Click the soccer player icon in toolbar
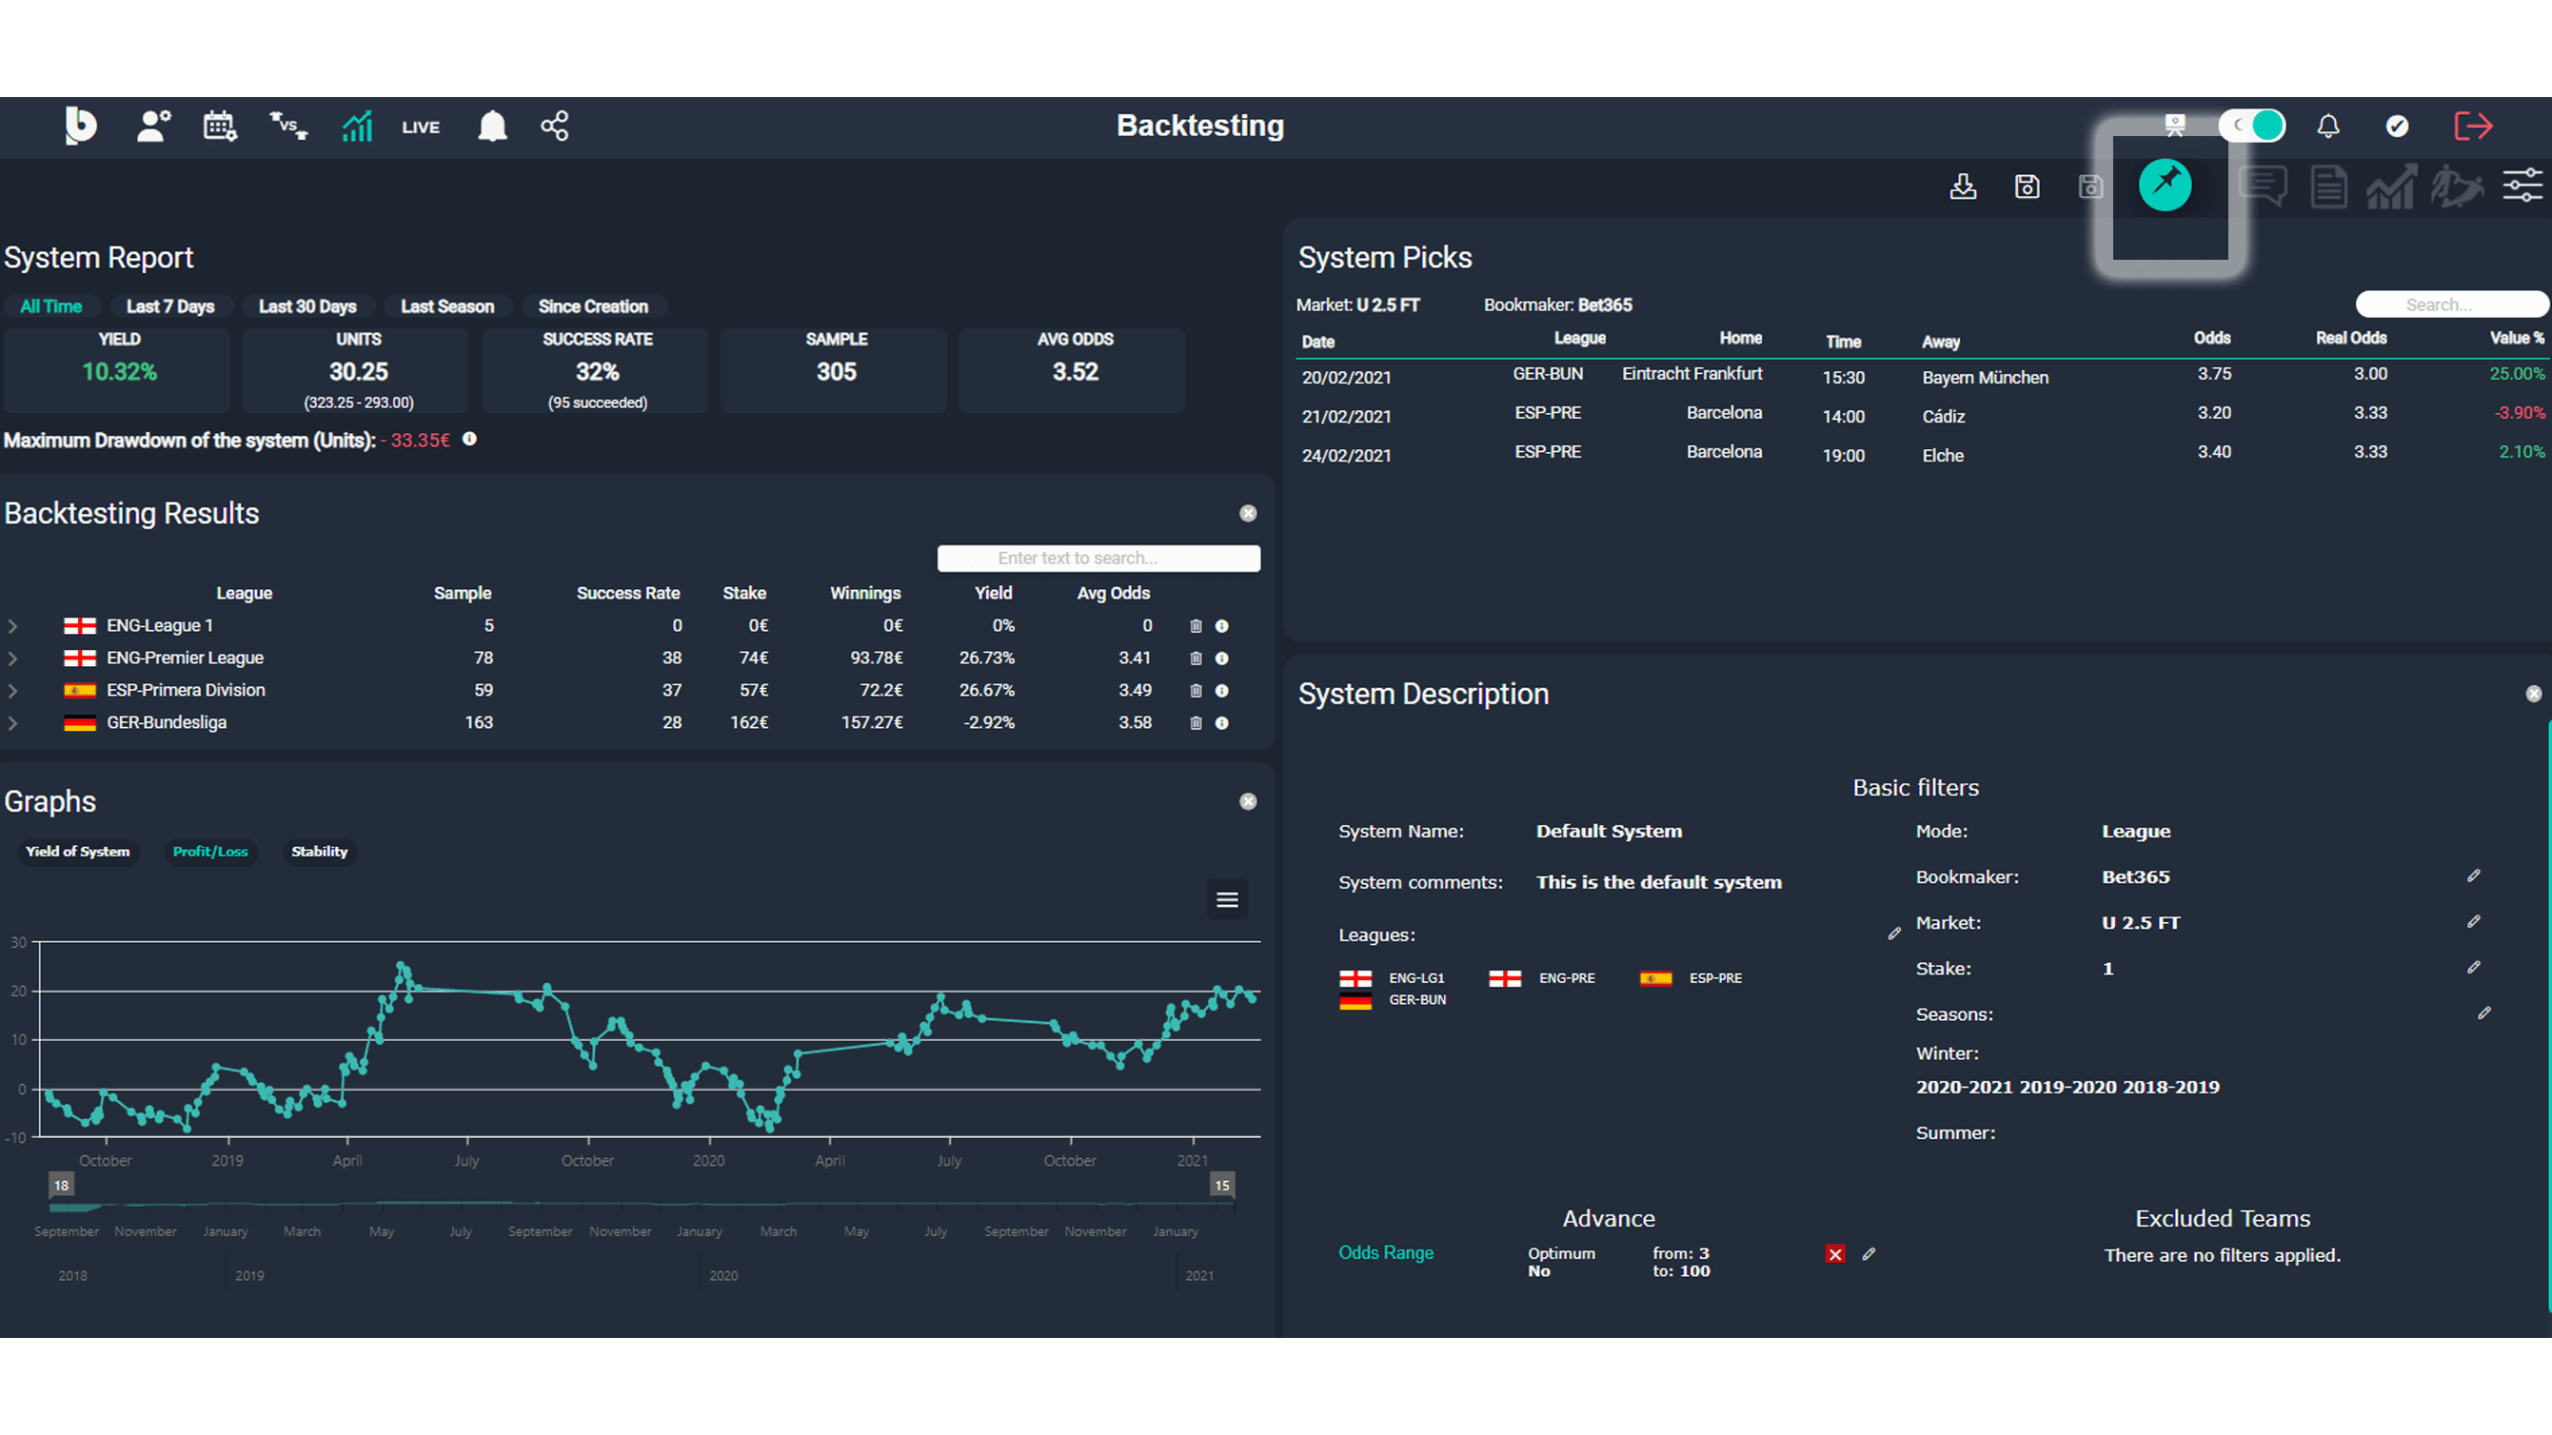 click(2458, 187)
